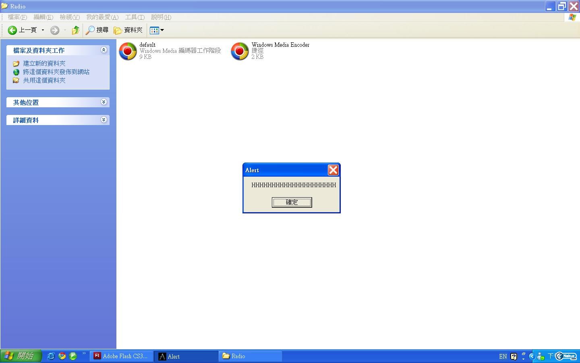Click the share folder icon
This screenshot has width=580, height=363.
pos(16,80)
